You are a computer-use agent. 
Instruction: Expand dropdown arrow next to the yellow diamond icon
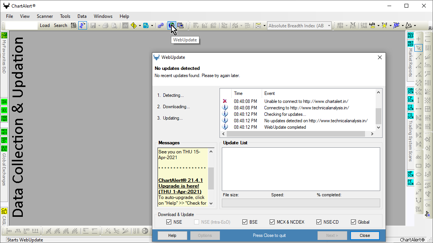pyautogui.click(x=140, y=26)
